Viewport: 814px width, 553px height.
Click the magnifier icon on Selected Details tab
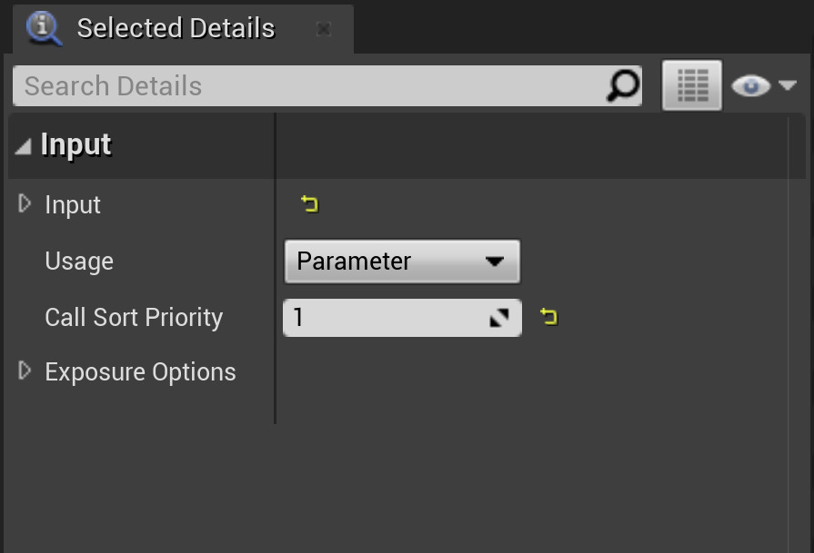coord(44,28)
